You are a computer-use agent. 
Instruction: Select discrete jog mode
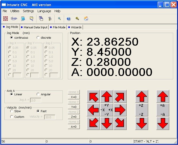click(x=38, y=38)
